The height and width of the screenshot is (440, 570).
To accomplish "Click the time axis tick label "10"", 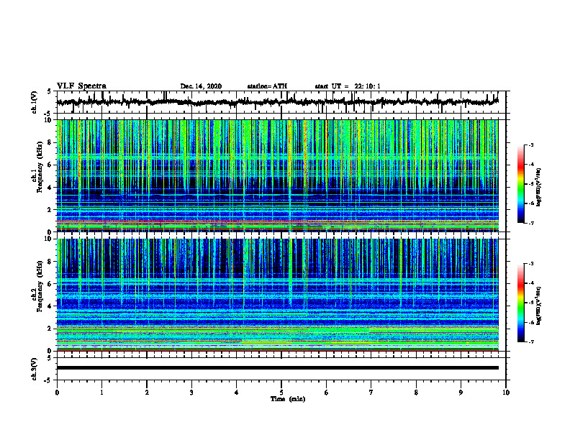I will pos(506,393).
